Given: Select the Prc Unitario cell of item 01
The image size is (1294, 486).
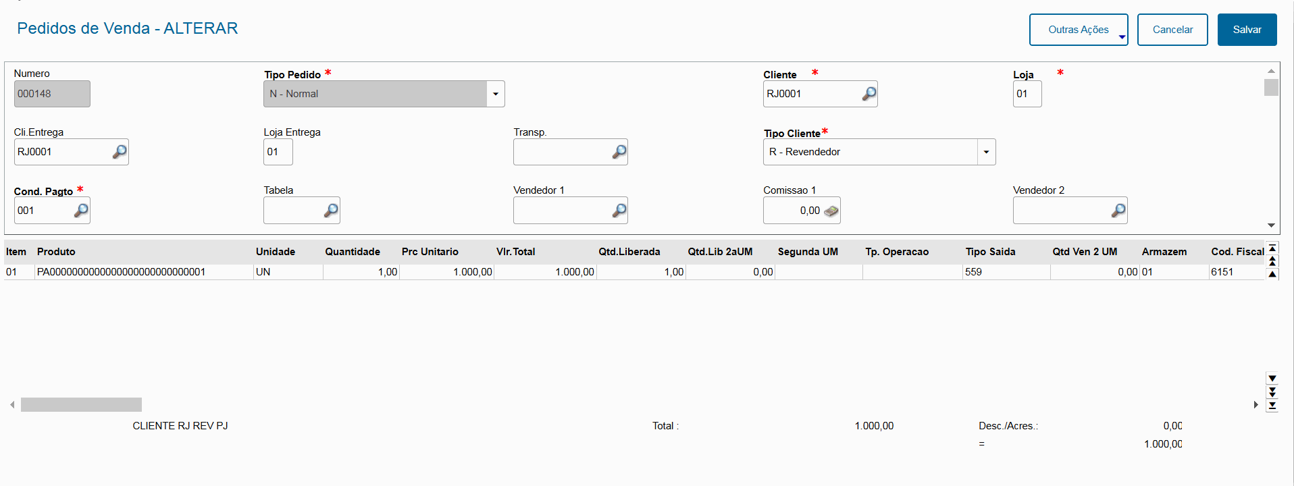Looking at the screenshot, I should pos(446,272).
